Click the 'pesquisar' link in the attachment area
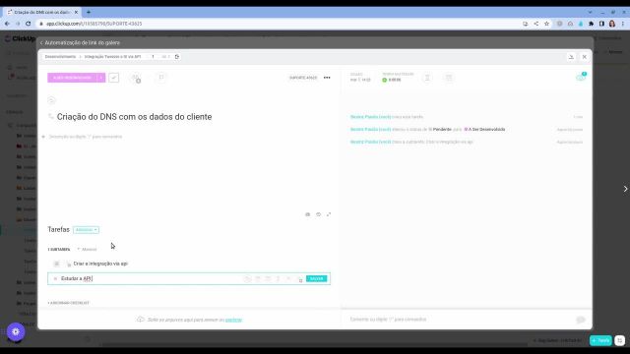The image size is (630, 354). click(233, 320)
